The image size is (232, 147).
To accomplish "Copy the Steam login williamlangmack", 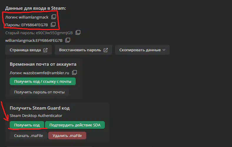I will (x=54, y=17).
